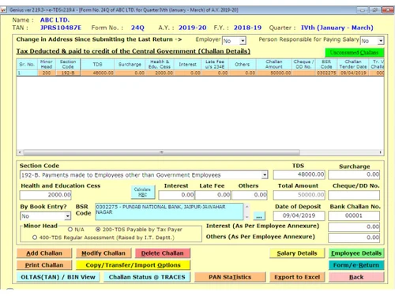This screenshot has width=395, height=296.
Task: Select challan row with Sr. No. 1
Action: [x=200, y=73]
